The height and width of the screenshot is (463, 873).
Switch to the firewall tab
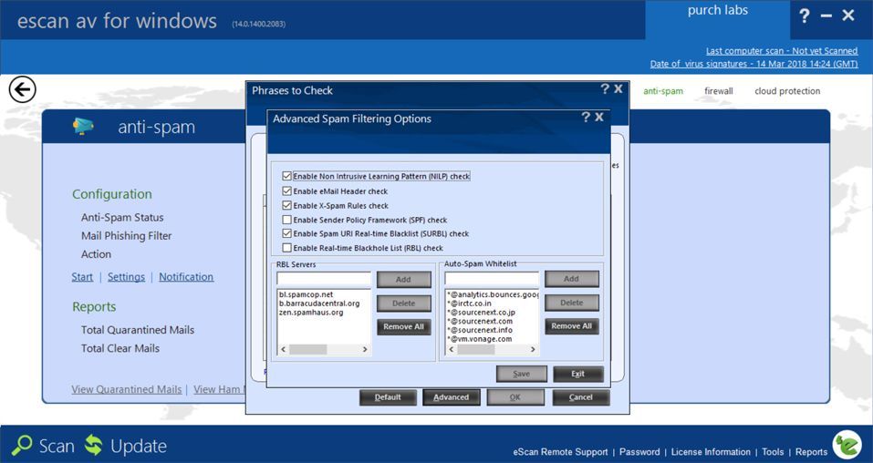point(719,91)
